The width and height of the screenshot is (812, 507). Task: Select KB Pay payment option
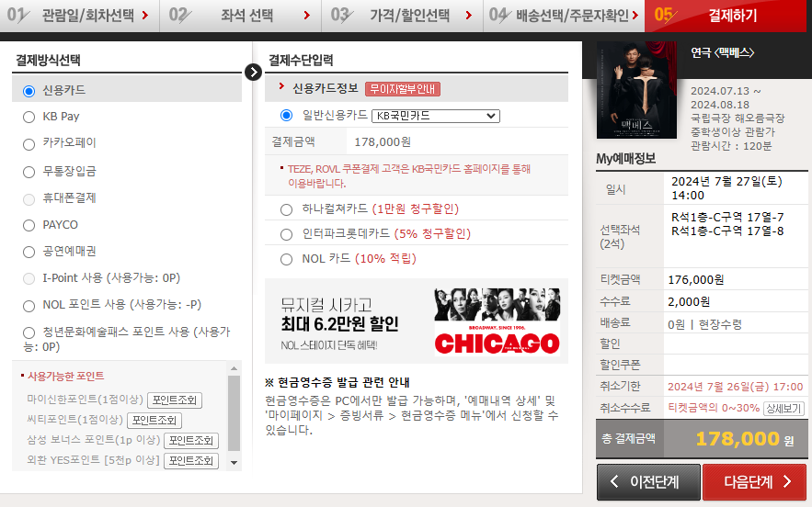[x=29, y=118]
